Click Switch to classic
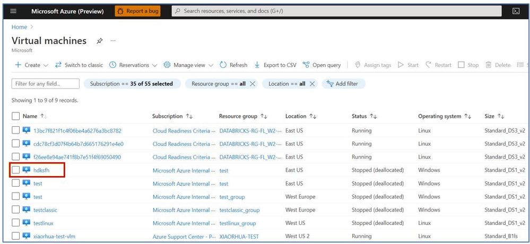The image size is (530, 244). point(79,65)
